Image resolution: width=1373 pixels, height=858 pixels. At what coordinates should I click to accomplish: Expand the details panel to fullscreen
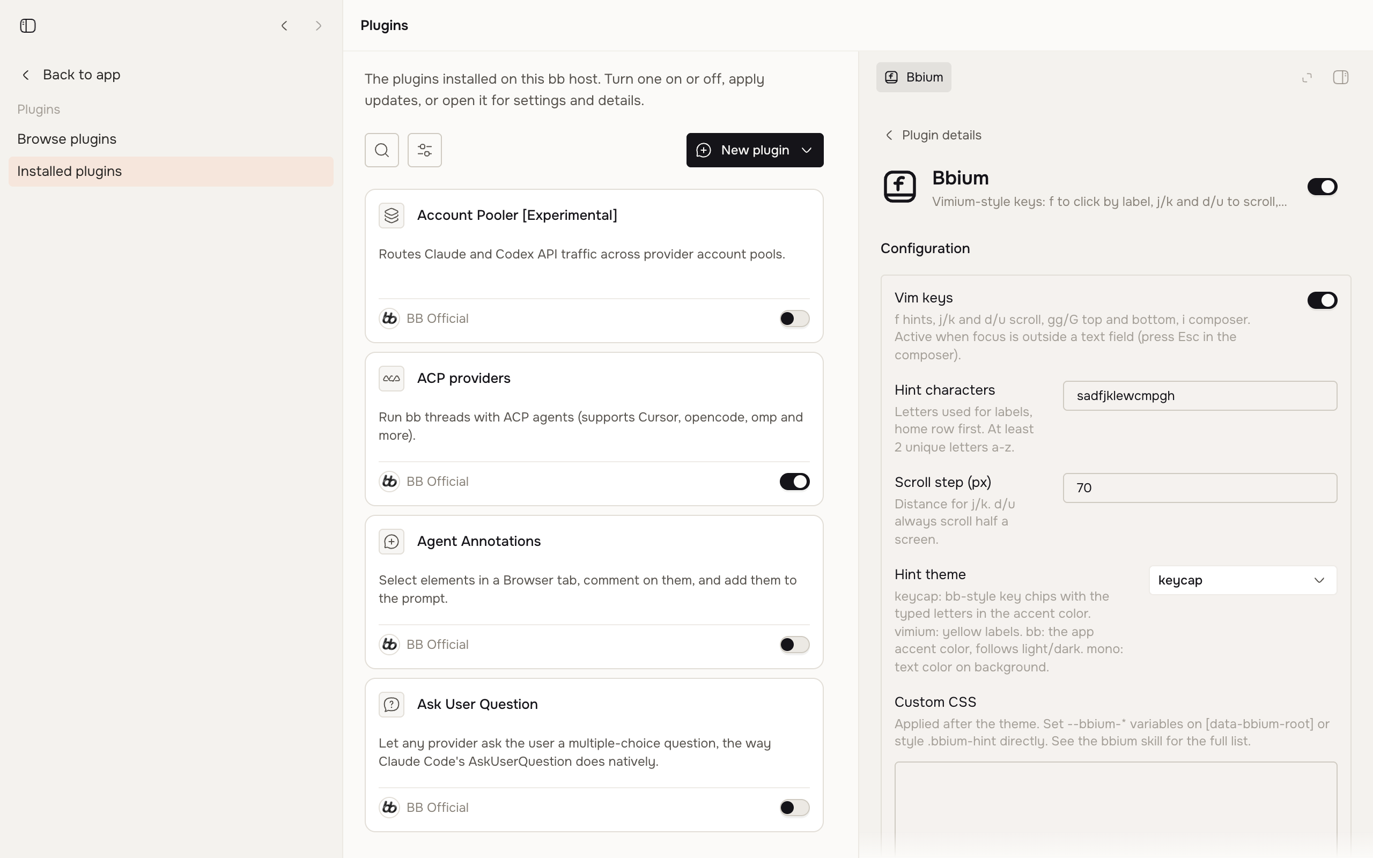point(1307,77)
